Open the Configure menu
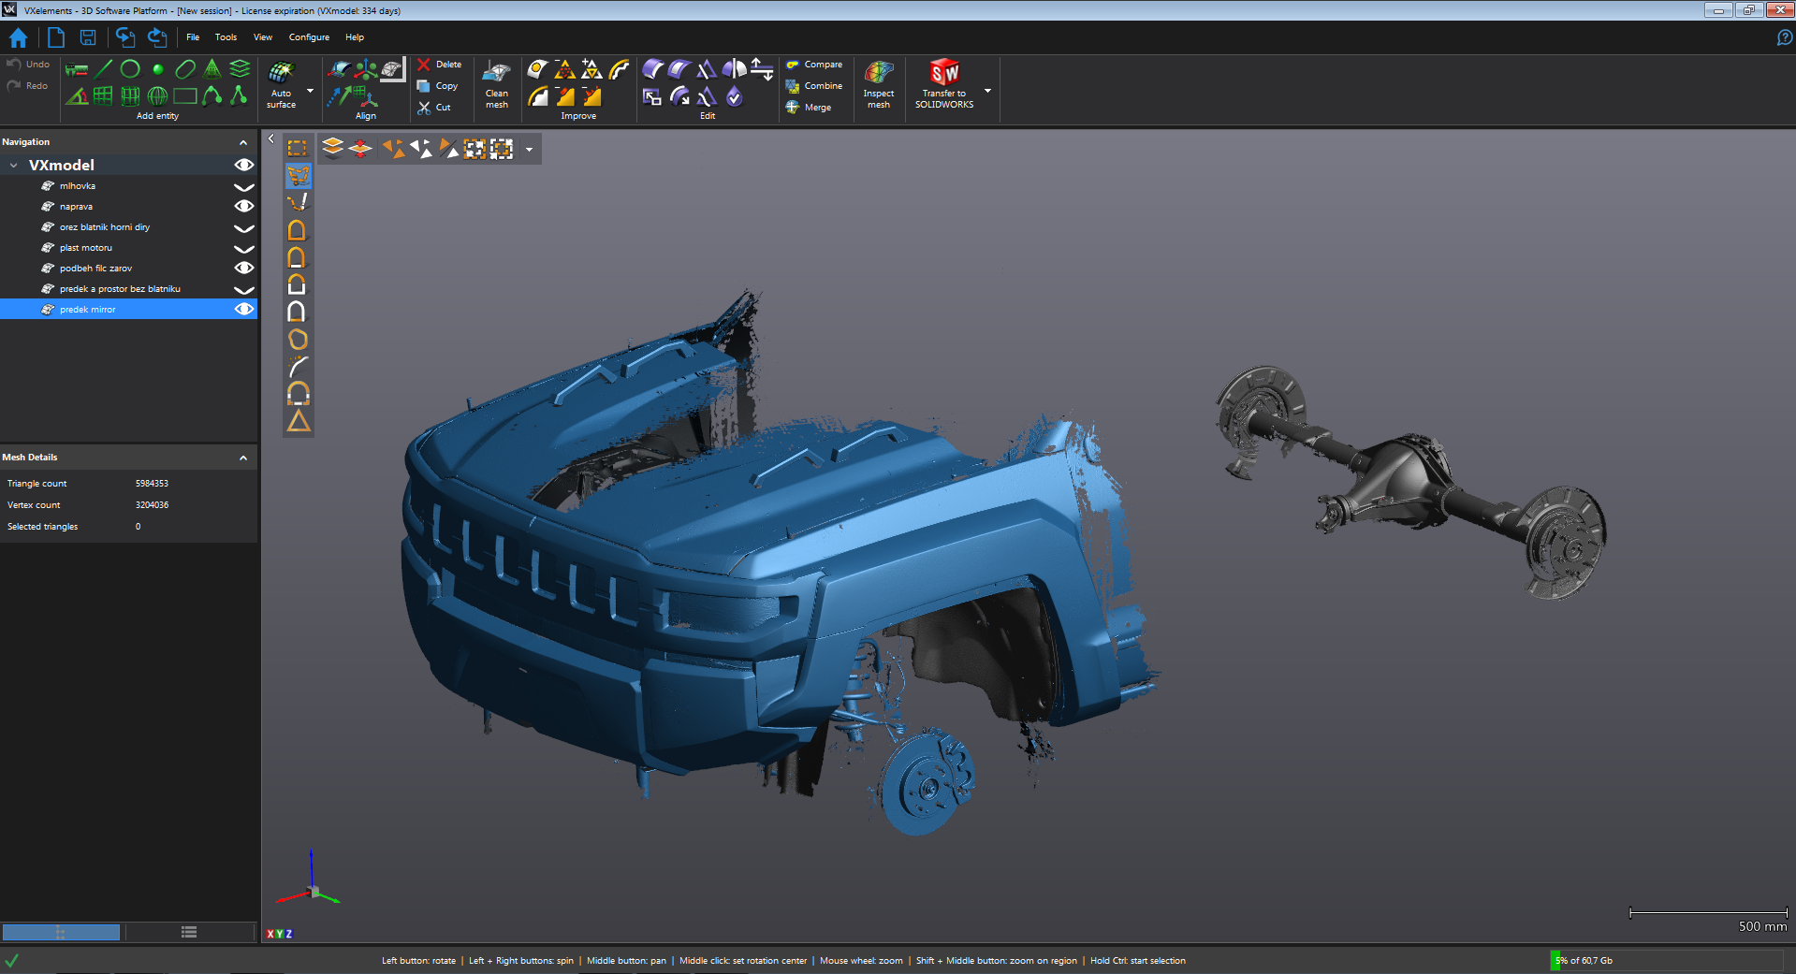 point(309,37)
